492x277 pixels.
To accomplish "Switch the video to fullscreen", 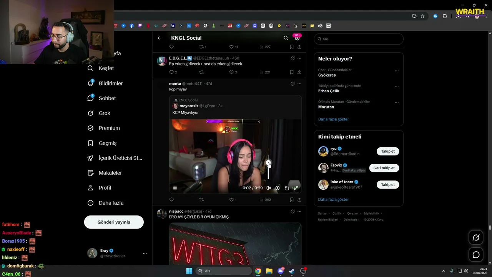I will click(296, 188).
